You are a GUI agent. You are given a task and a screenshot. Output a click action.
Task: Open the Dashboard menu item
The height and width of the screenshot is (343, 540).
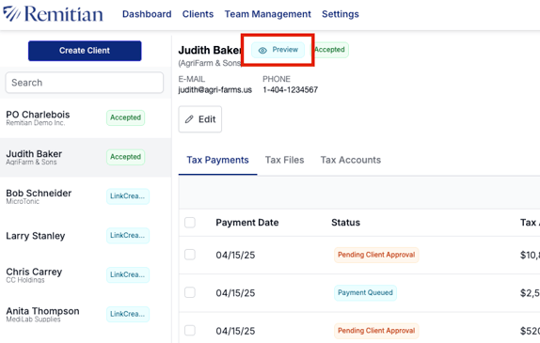[x=147, y=14]
